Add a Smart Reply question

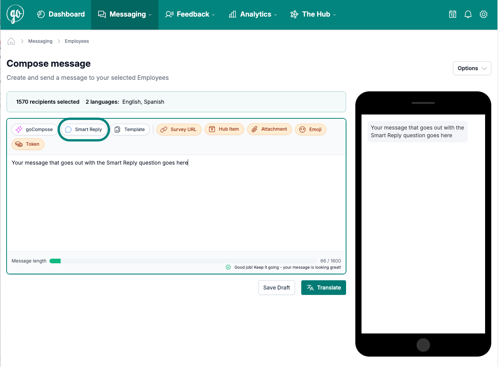[83, 130]
